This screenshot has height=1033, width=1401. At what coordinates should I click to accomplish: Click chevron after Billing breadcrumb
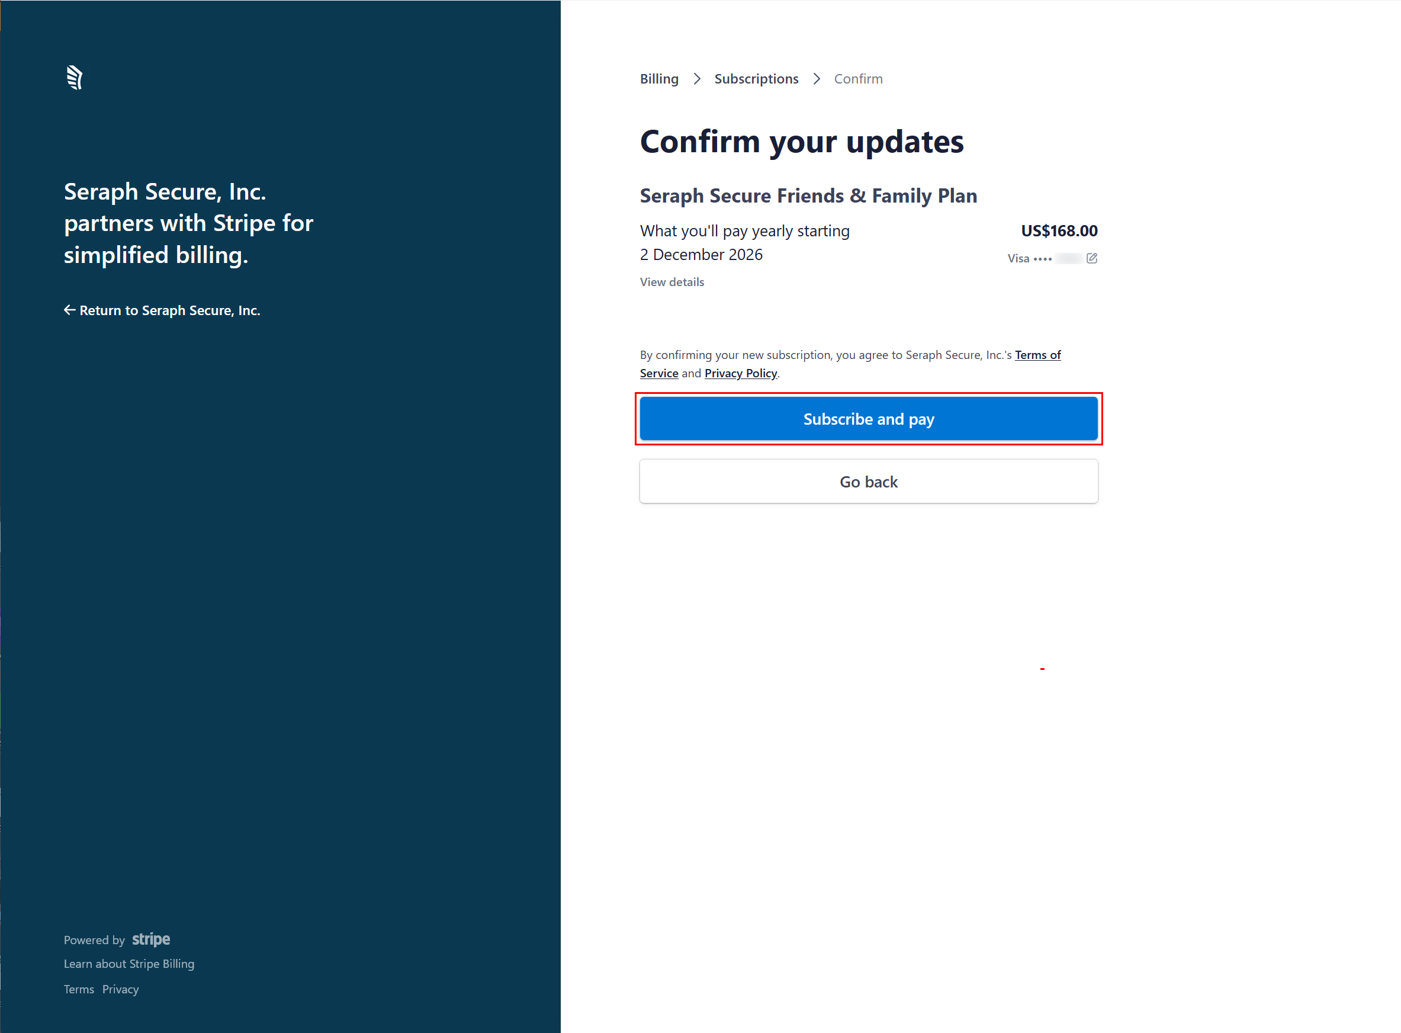coord(696,79)
